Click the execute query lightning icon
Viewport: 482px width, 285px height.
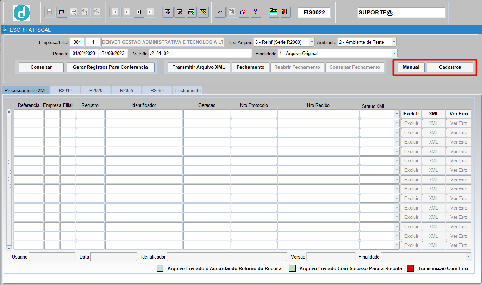[97, 12]
